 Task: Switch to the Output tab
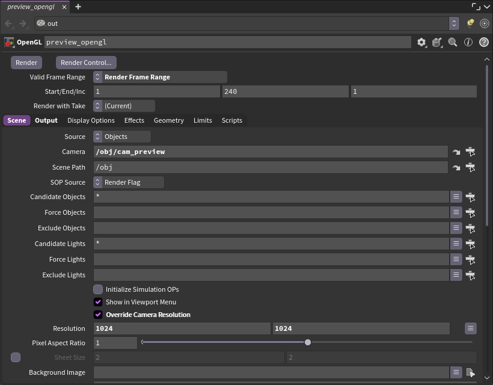coord(46,120)
